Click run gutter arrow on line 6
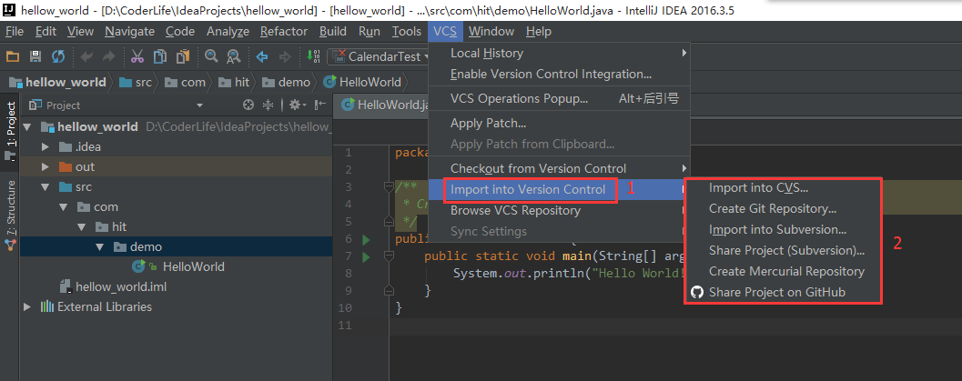This screenshot has width=962, height=381. 366,239
